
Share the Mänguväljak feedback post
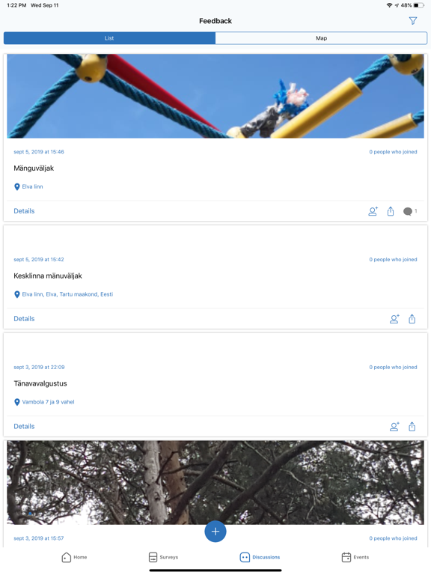(391, 211)
